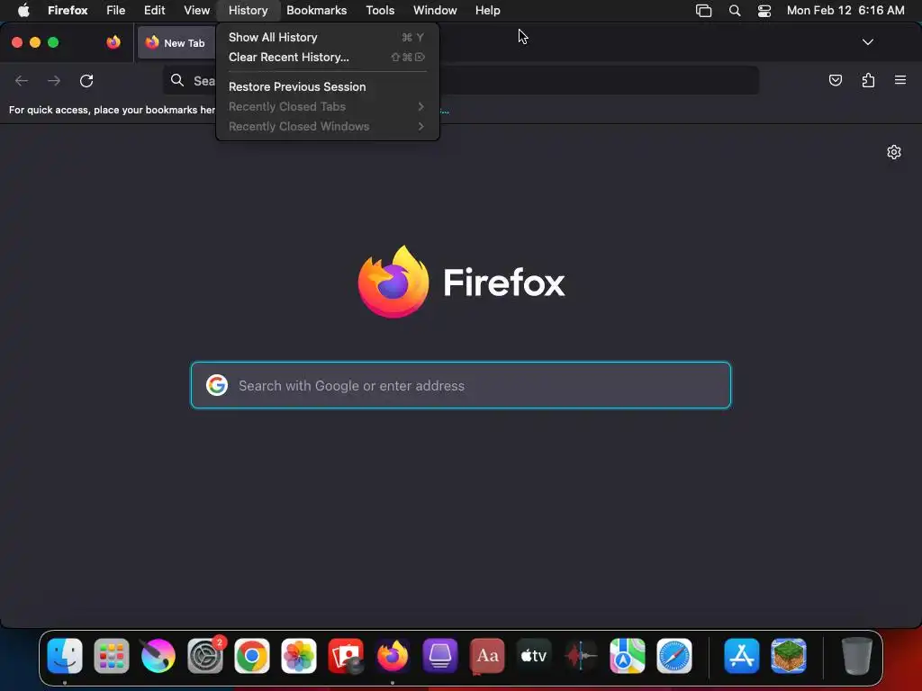
Task: Choose Clear Recent History… from menu
Action: click(328, 57)
